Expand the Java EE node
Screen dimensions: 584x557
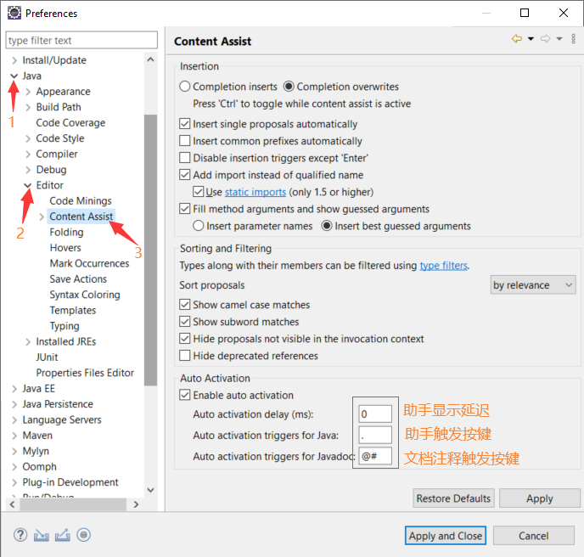point(14,389)
